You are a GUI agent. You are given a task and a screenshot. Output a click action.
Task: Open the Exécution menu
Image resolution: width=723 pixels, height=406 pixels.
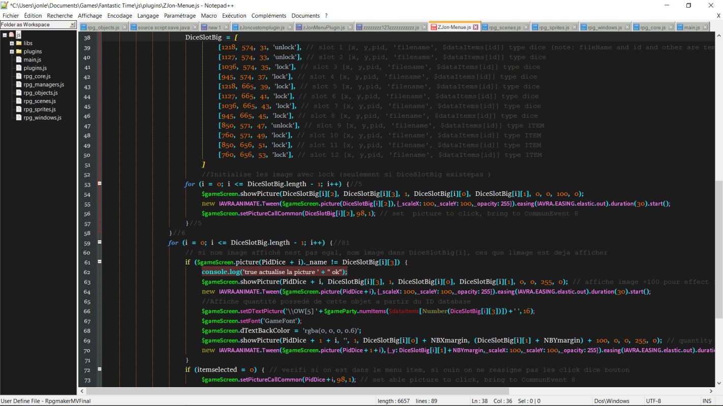click(x=234, y=16)
